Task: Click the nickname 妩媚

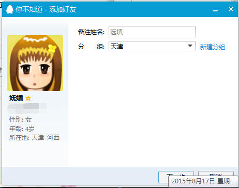Action: pos(16,98)
